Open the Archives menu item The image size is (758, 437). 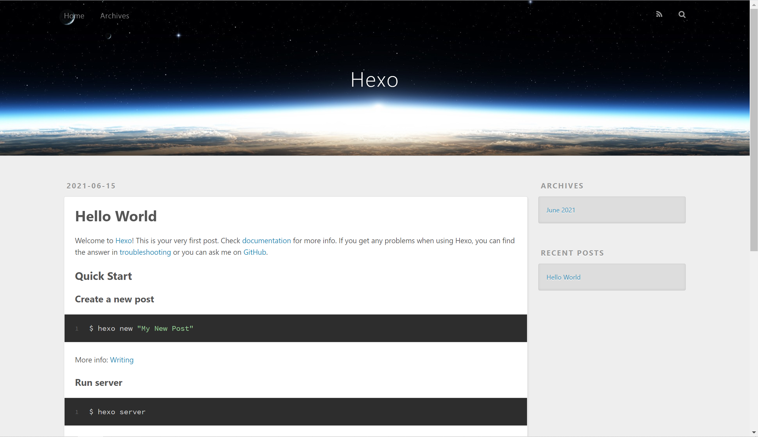114,16
